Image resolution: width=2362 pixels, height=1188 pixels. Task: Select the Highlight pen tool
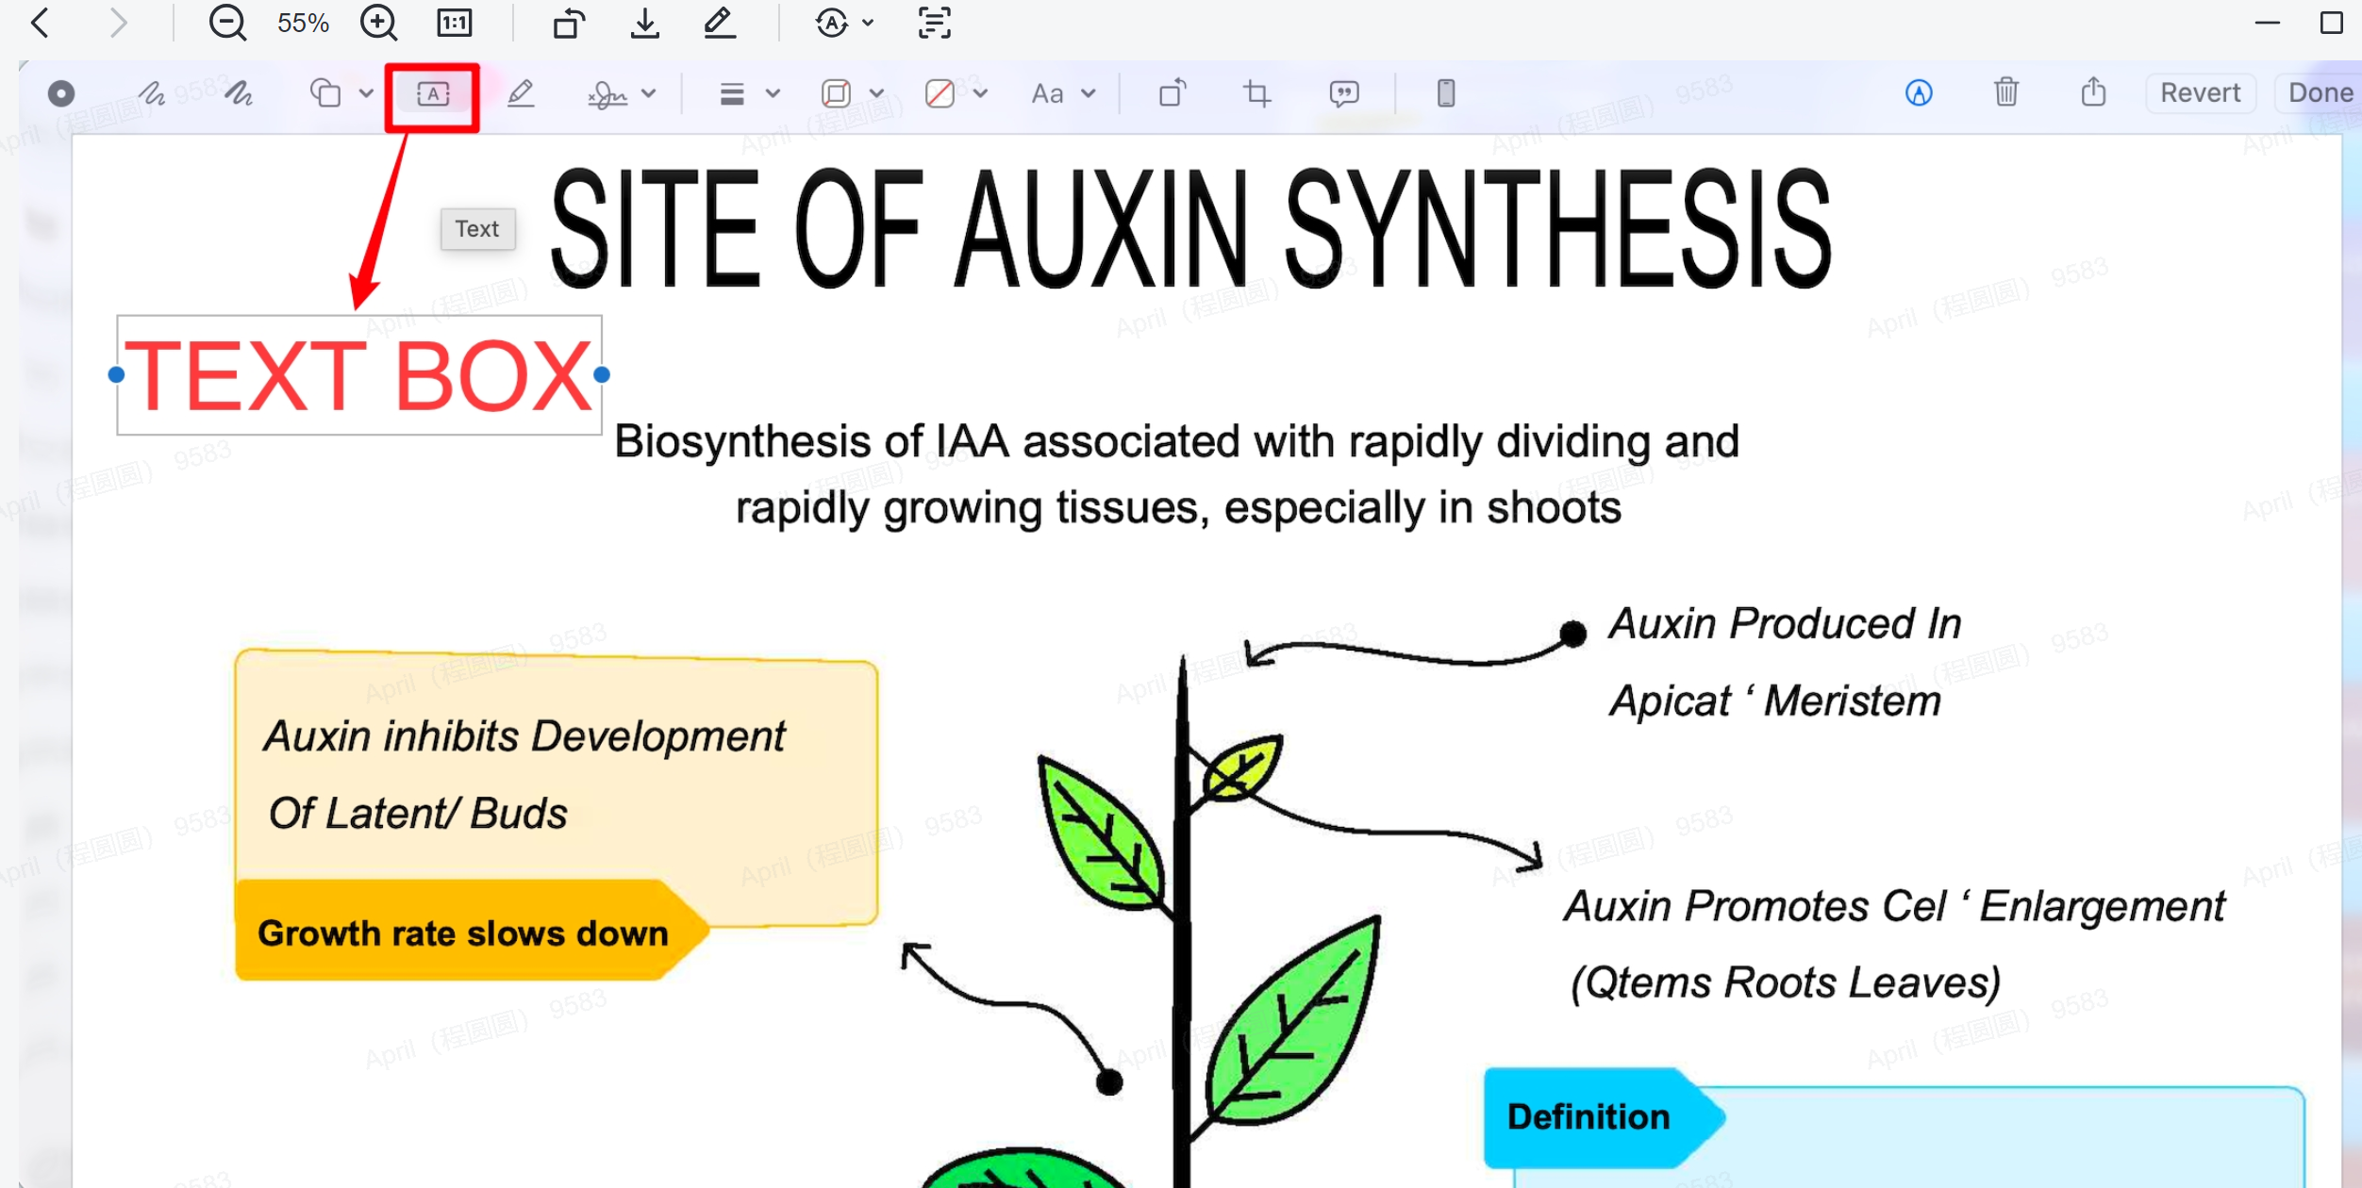521,93
